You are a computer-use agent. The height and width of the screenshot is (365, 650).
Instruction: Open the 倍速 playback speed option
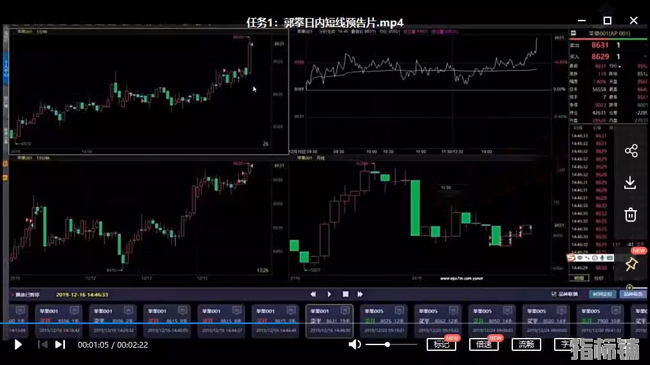[x=484, y=344]
